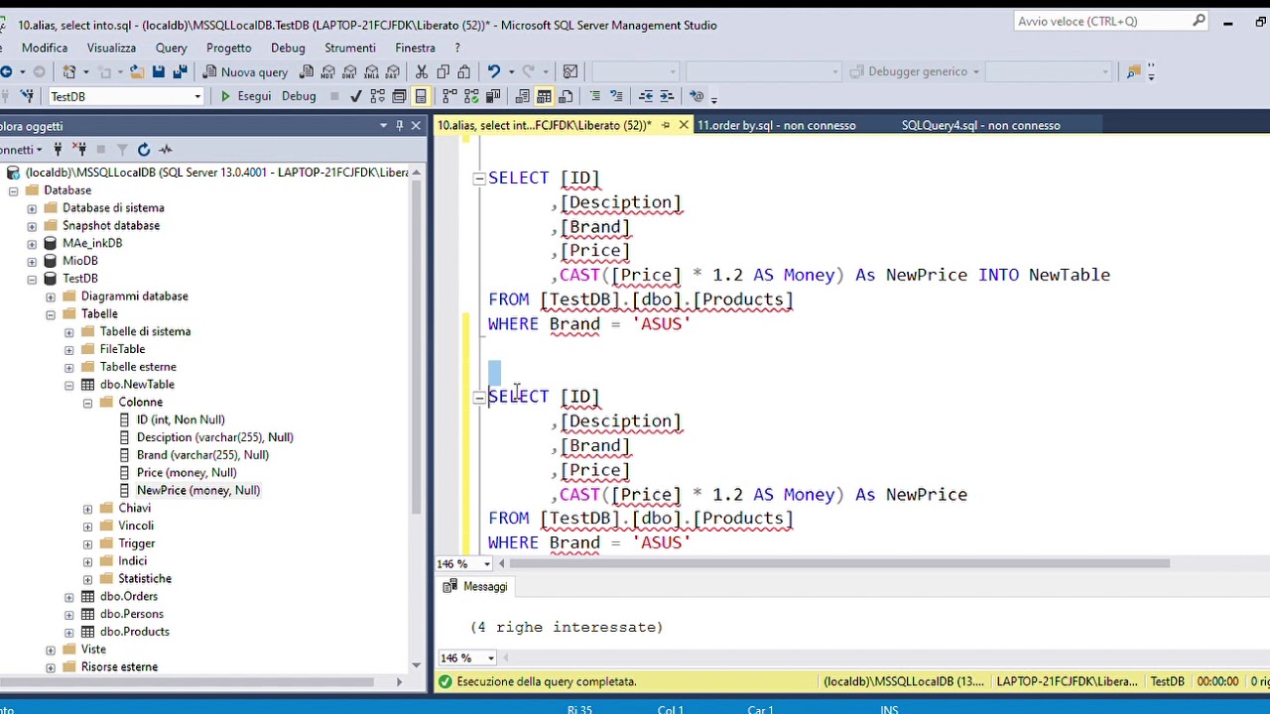Expand the dbo.Orders table node
This screenshot has height=714, width=1270.
coord(68,597)
